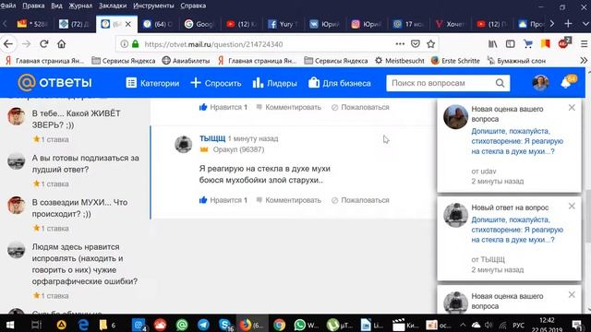Open the Файл menu
This screenshot has height=332, width=591.
click(x=8, y=6)
